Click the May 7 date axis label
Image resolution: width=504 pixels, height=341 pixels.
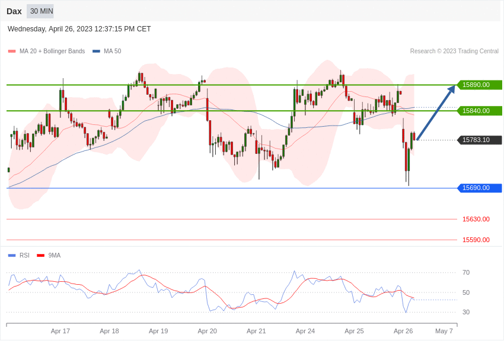click(444, 331)
